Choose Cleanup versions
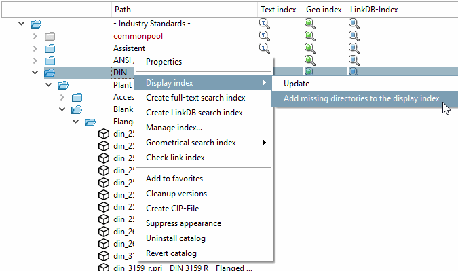Screen dimensions: 458x271 click(204, 194)
